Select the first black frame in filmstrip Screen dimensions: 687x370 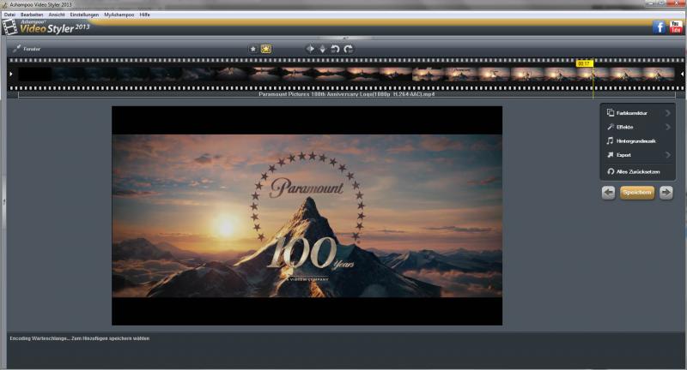pos(34,74)
